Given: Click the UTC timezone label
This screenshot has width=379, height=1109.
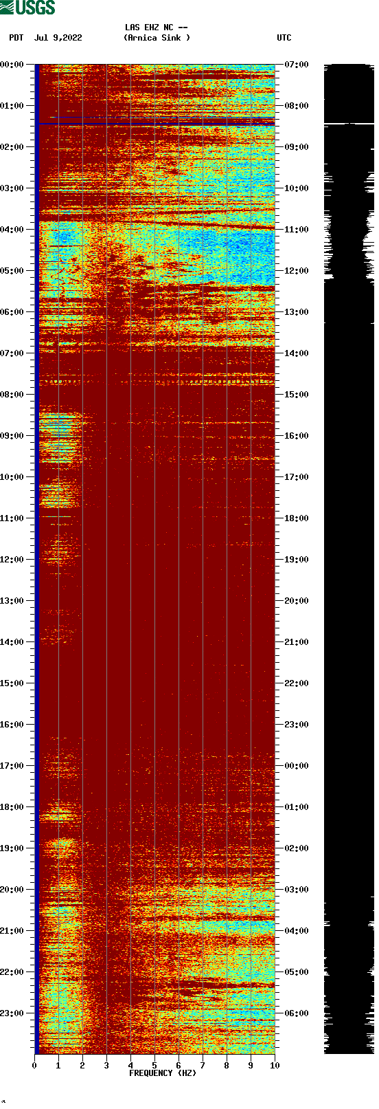Looking at the screenshot, I should click(284, 38).
